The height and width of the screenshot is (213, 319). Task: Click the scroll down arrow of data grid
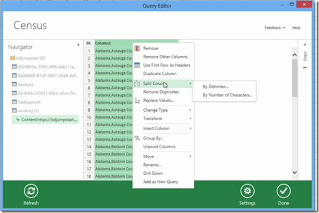pyautogui.click(x=295, y=172)
